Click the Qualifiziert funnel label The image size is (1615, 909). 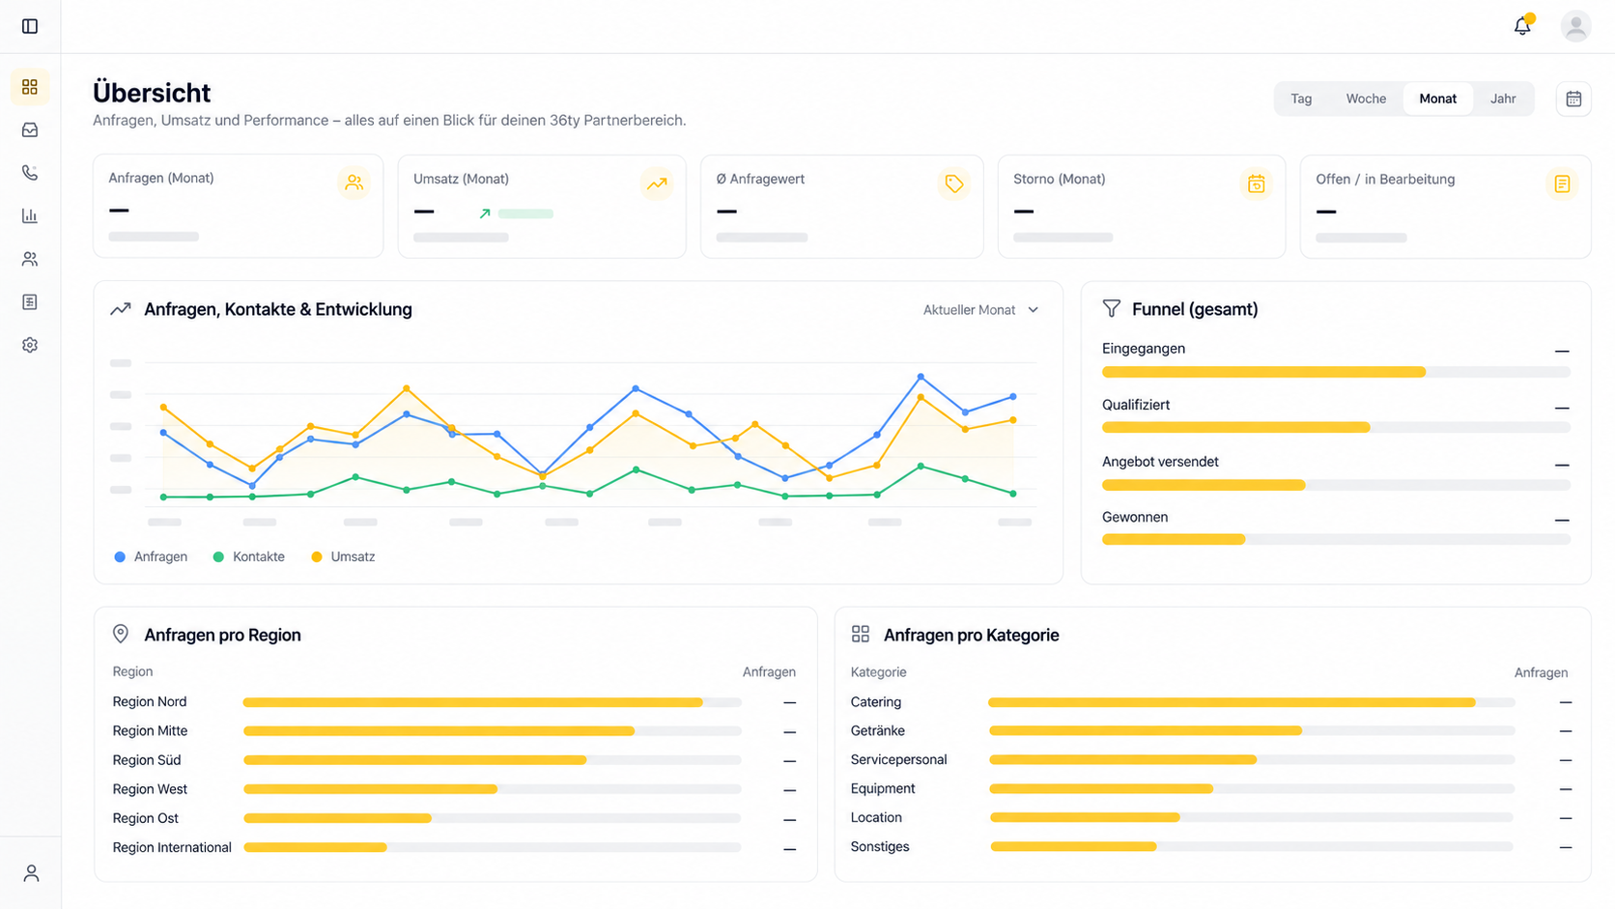(1136, 405)
